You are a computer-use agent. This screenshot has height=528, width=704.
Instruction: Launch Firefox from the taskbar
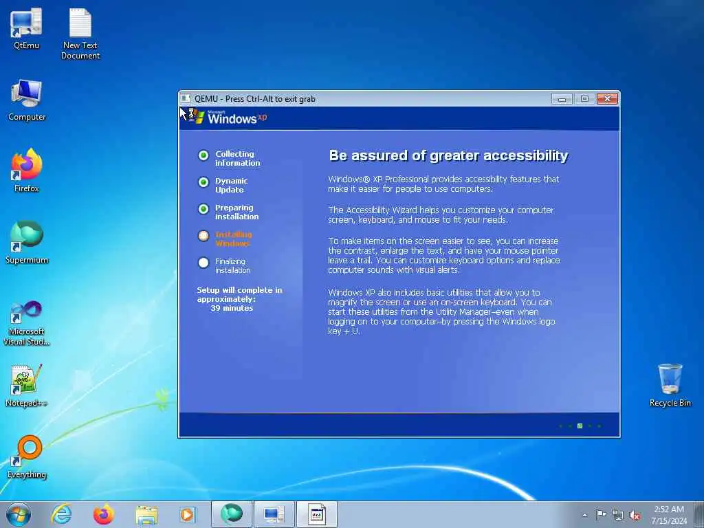(x=103, y=514)
